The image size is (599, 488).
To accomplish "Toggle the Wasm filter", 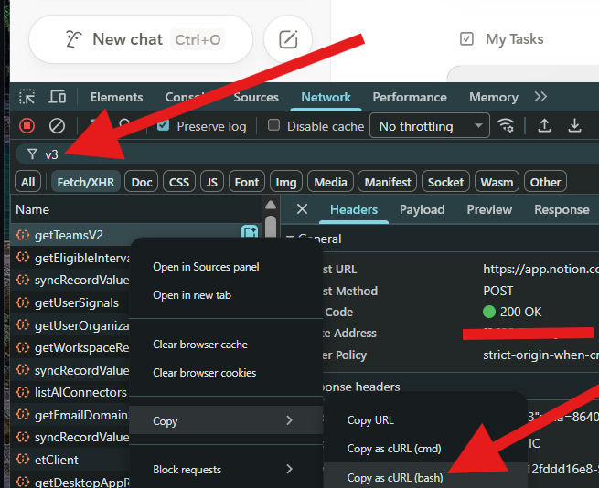I will pyautogui.click(x=497, y=182).
